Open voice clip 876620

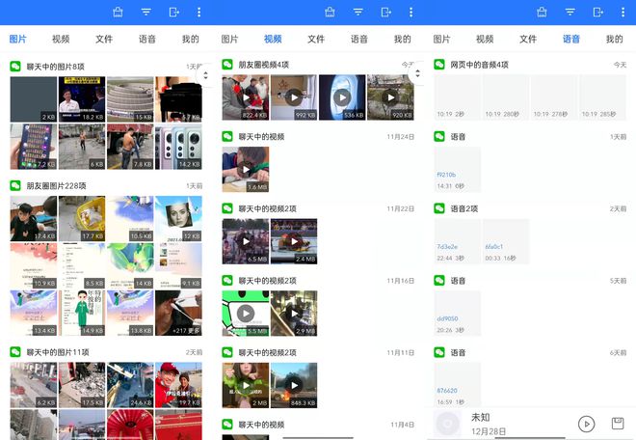[x=458, y=385]
